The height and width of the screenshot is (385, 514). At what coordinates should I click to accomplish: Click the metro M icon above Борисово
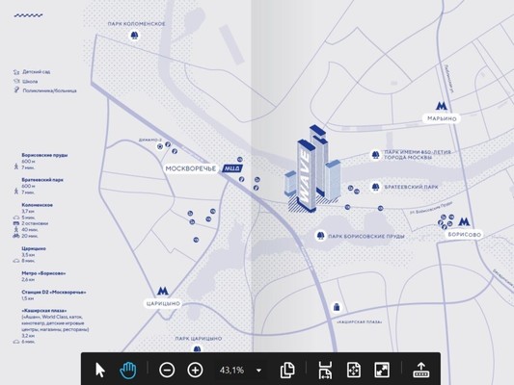pos(464,222)
